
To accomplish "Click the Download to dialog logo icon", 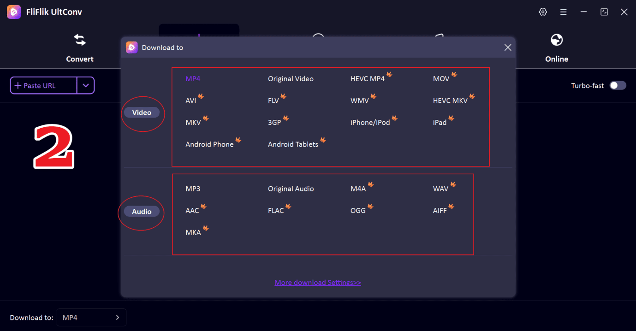I will [x=132, y=47].
